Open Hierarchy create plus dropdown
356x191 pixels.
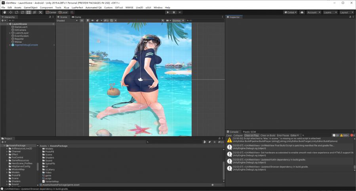point(4,21)
